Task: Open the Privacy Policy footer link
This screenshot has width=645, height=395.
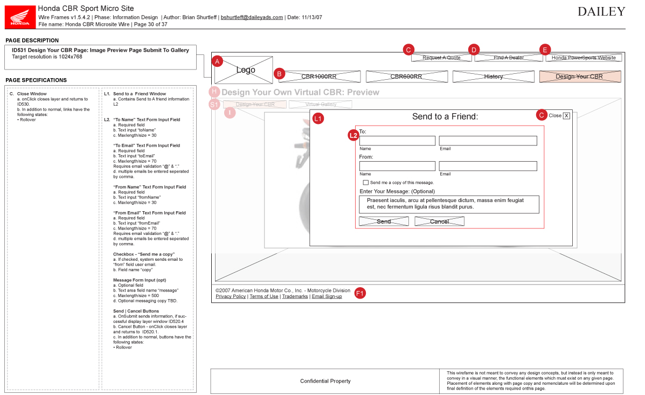Action: click(231, 296)
